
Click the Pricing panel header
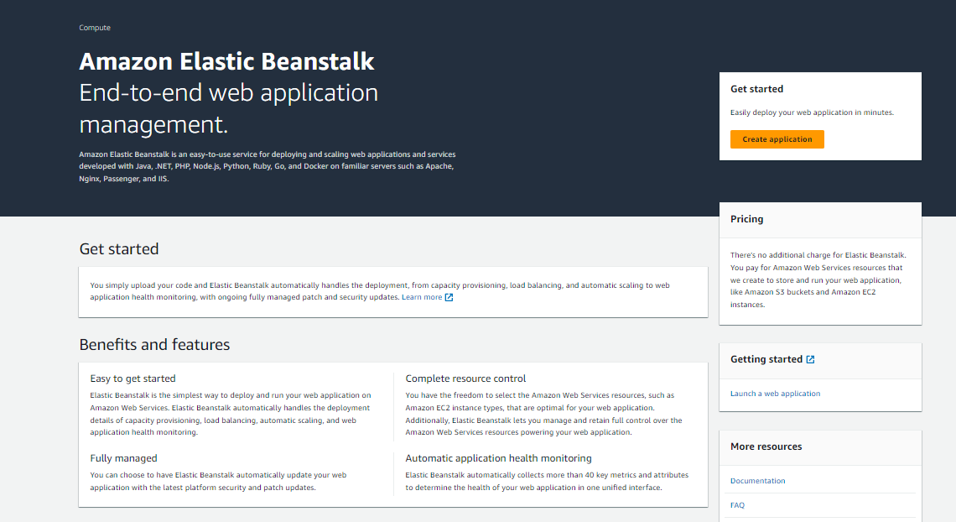746,218
